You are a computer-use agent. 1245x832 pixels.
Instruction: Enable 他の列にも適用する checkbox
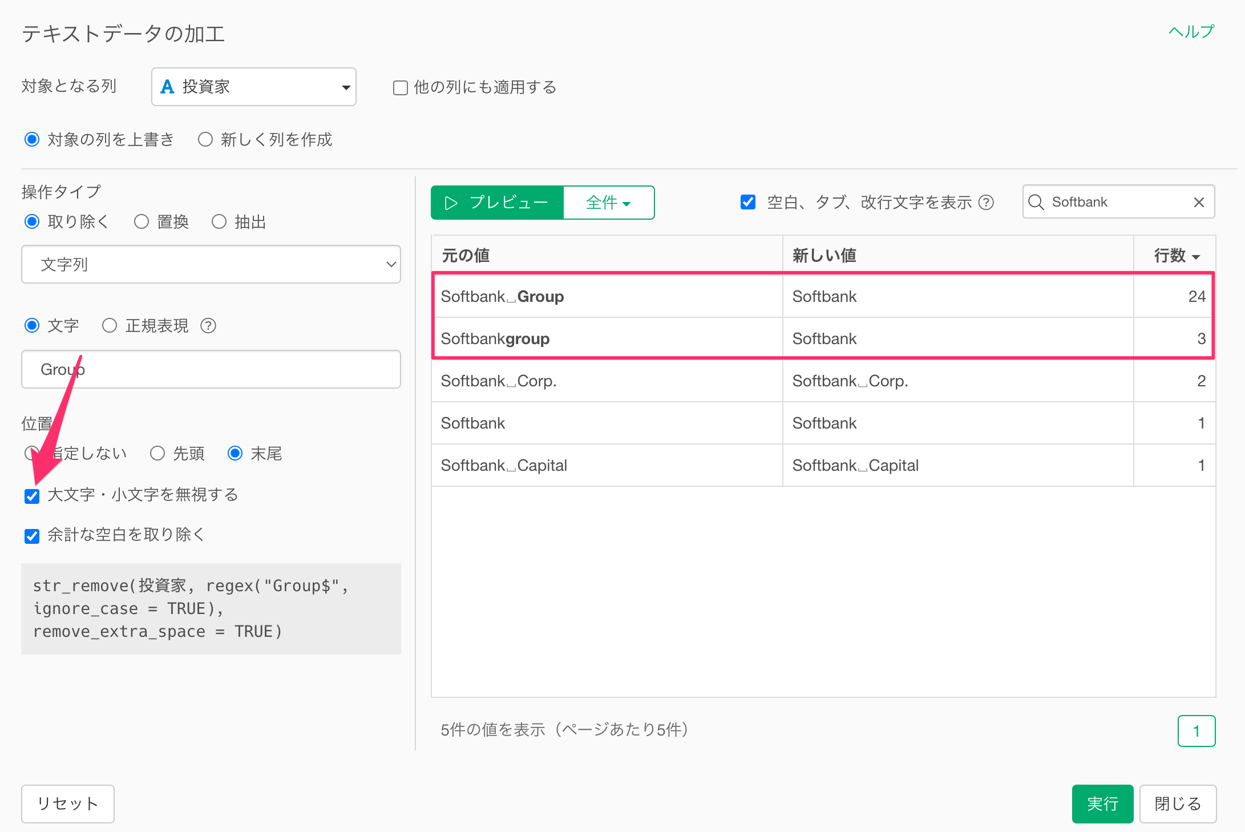click(401, 88)
